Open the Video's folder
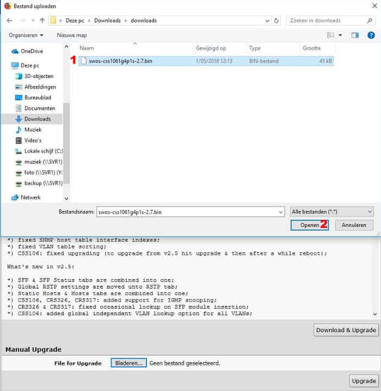The height and width of the screenshot is (391, 381). [x=28, y=140]
